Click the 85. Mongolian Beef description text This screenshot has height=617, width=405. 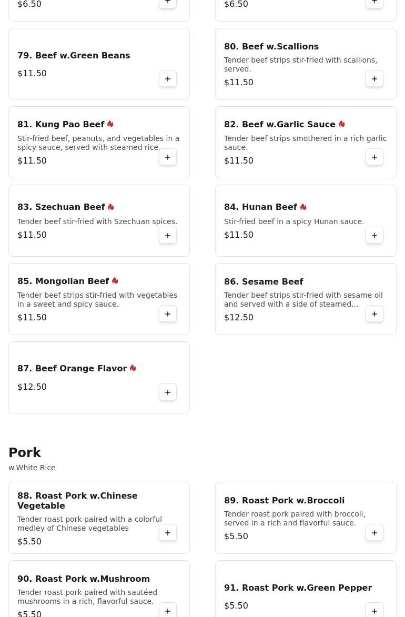97,299
